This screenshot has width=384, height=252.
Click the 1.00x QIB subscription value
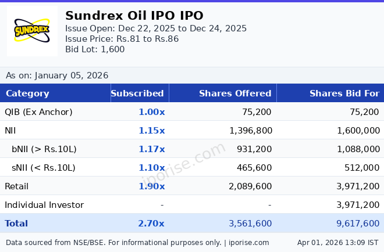tap(151, 112)
